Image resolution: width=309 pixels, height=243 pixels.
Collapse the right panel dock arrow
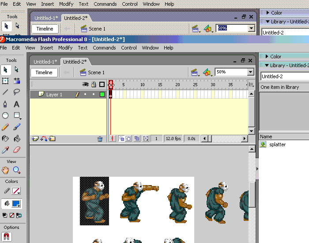pos(257,169)
